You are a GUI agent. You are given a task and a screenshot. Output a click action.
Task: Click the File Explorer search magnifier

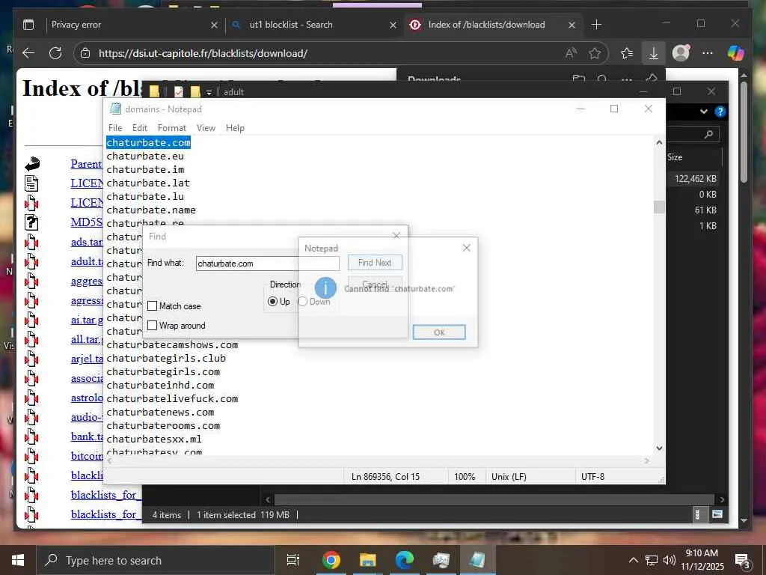click(709, 134)
